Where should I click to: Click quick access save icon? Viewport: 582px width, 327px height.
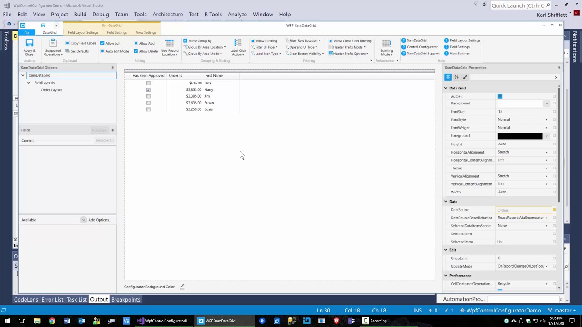point(43,25)
